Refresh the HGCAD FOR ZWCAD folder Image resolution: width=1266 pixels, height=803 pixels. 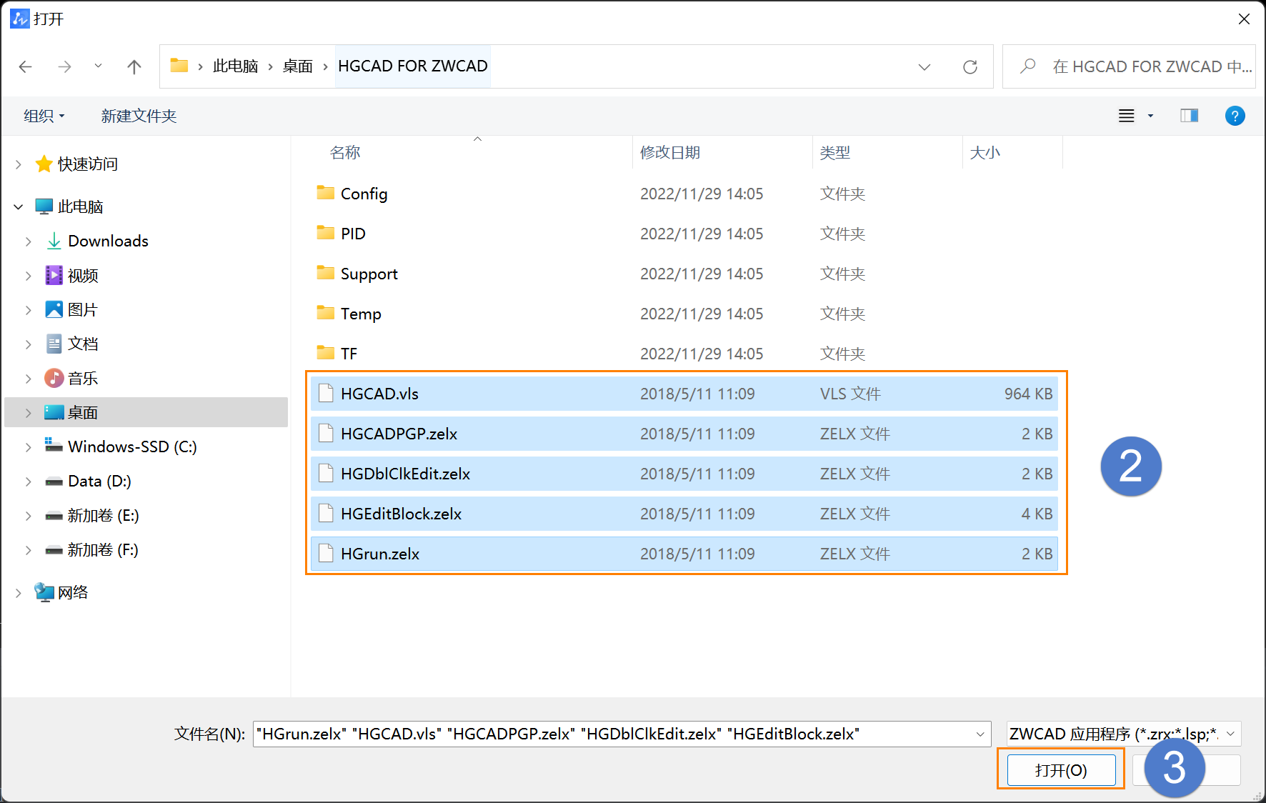click(970, 67)
